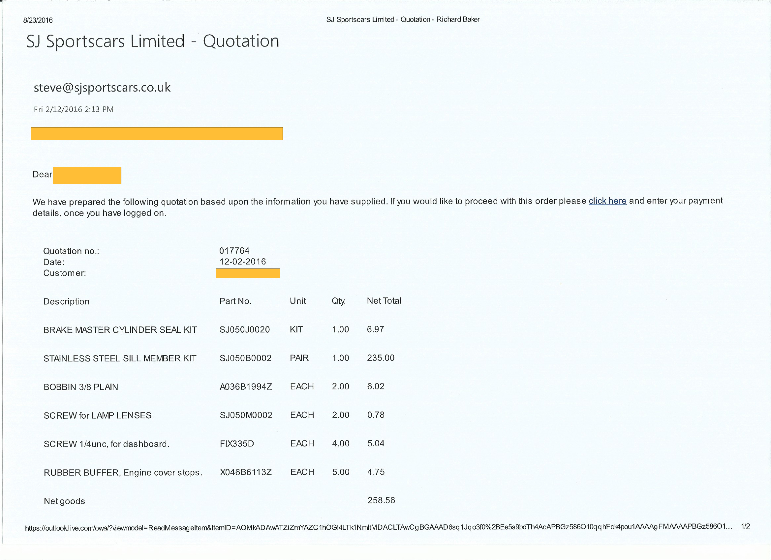Click quantity 4.00 in FIX335D row
Viewport: 771px width, 560px height.
tap(341, 443)
